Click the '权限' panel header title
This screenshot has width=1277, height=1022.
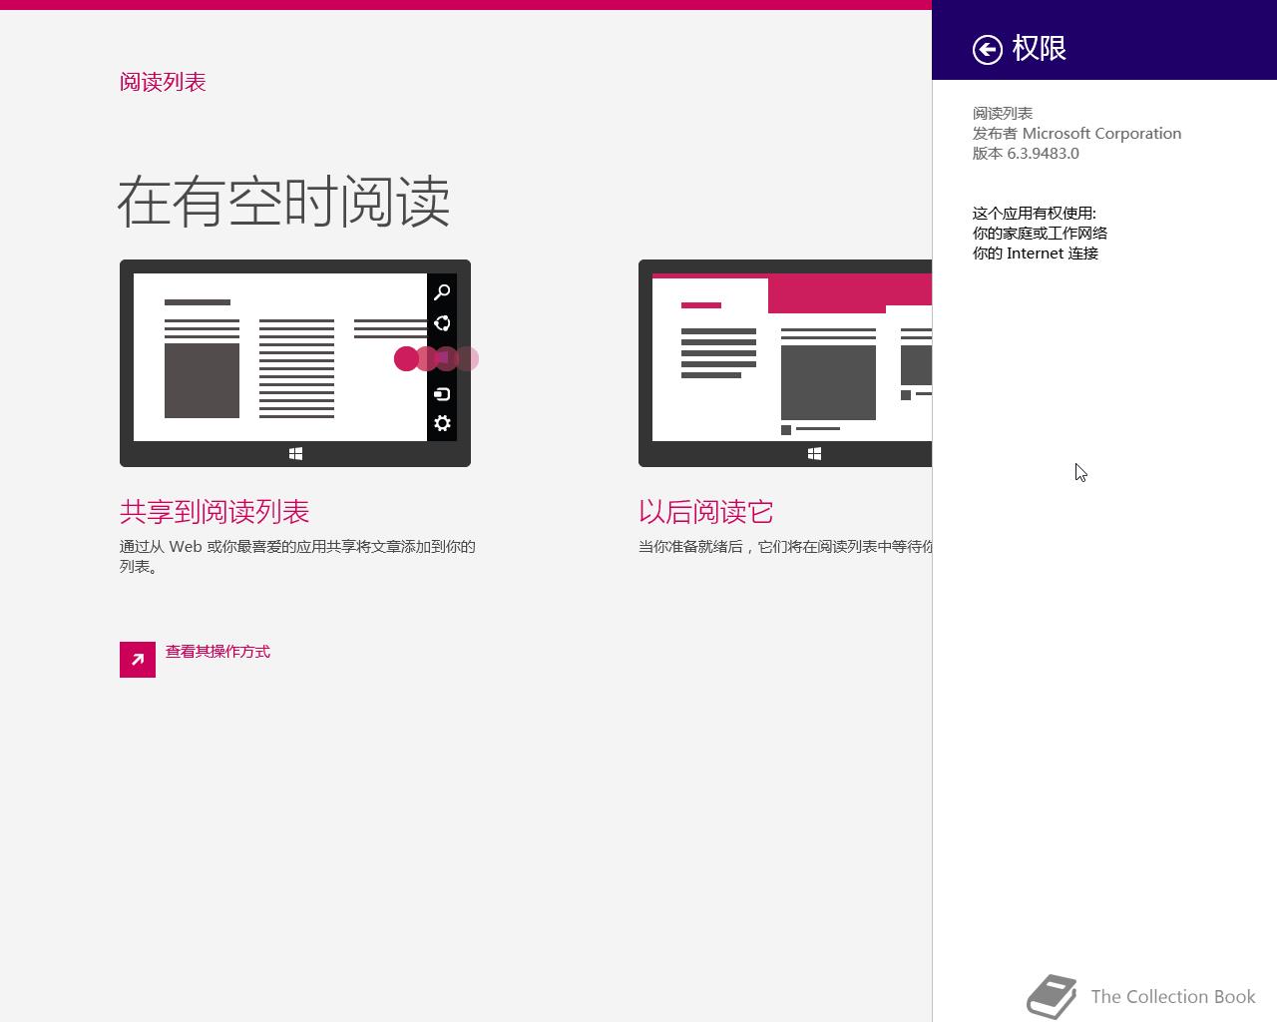point(1040,48)
